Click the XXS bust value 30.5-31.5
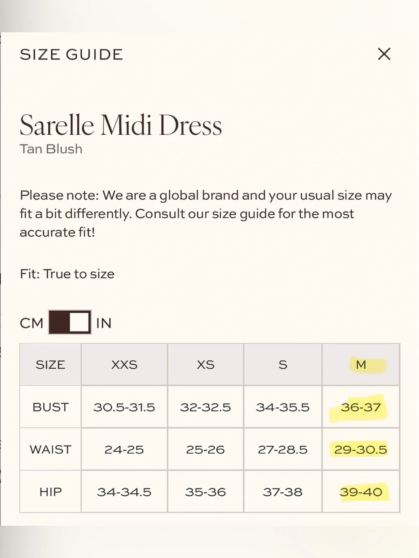The width and height of the screenshot is (419, 558). tap(124, 407)
